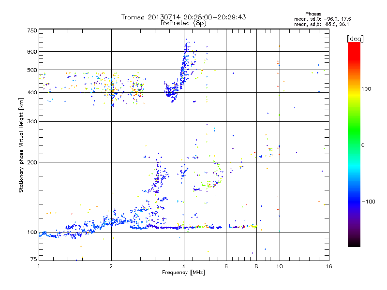The height and width of the screenshot is (290, 387).
Task: Click the x-axis label "16"
Action: click(x=329, y=266)
